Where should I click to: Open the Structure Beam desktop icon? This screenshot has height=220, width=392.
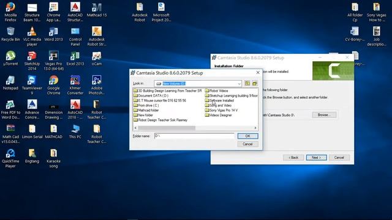pyautogui.click(x=32, y=12)
